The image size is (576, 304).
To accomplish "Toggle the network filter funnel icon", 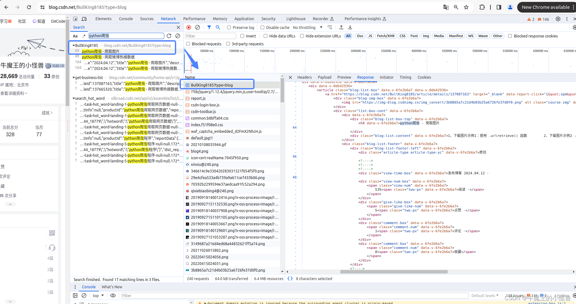I will [x=209, y=27].
